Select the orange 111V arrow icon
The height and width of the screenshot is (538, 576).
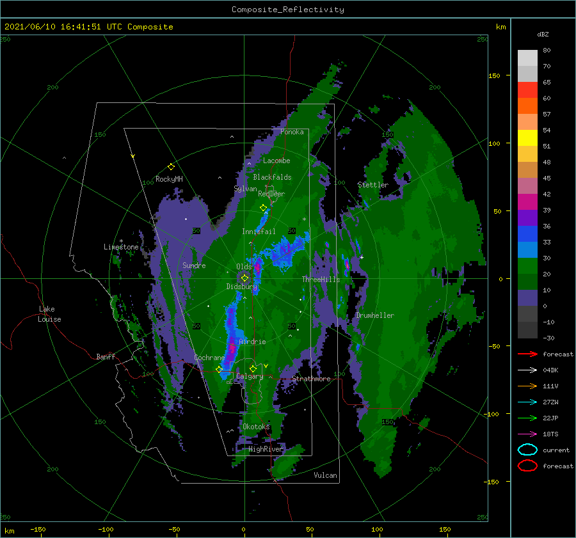click(527, 386)
